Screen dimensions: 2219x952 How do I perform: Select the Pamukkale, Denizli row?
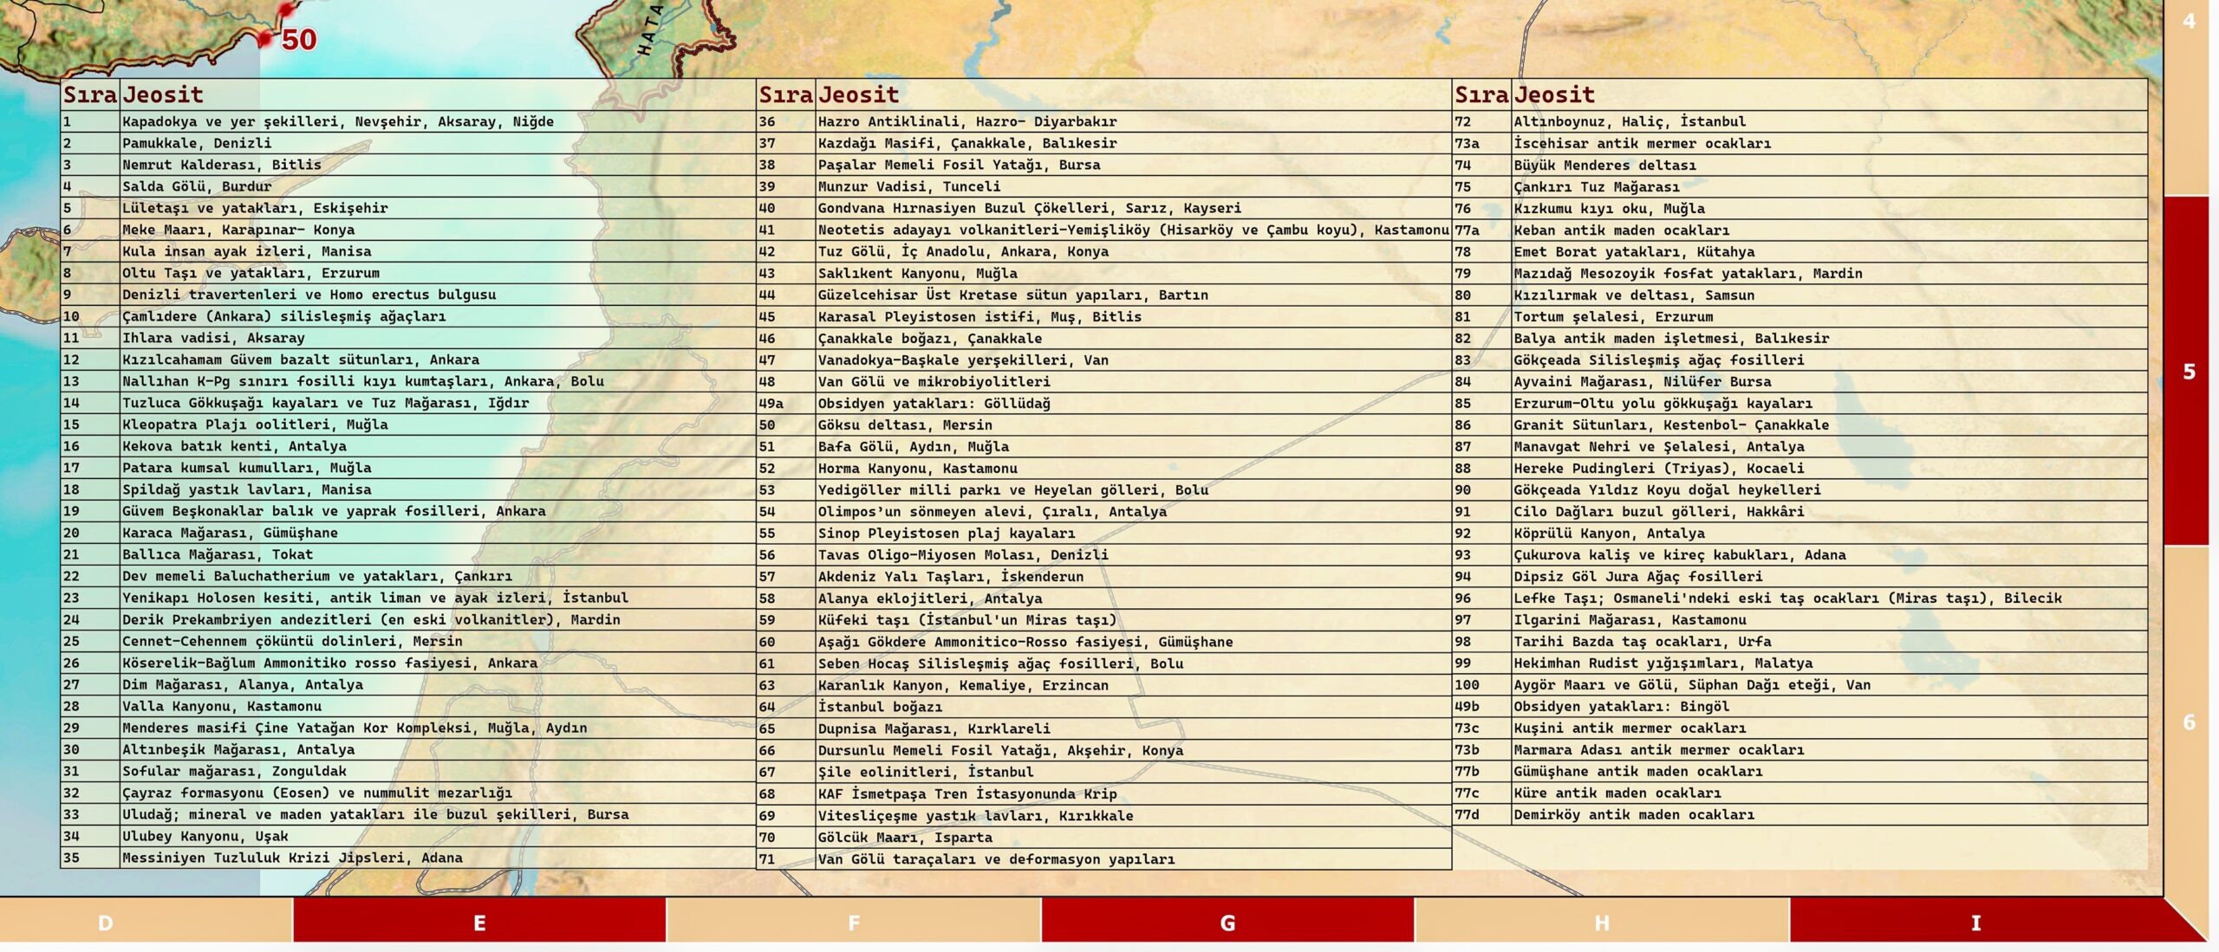197,143
